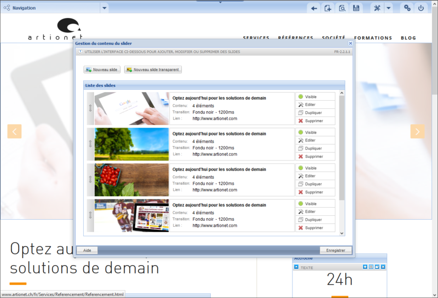Screen dimensions: 438x298
Task: Select the hockey slide thumbnail
Action: tap(132, 215)
